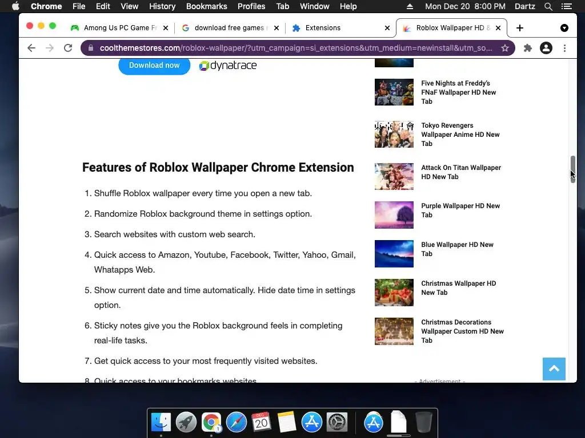
Task: Open Chrome's three-dot menu
Action: tap(564, 48)
